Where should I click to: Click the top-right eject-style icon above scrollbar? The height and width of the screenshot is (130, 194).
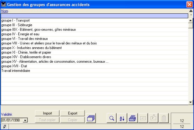pyautogui.click(x=191, y=11)
